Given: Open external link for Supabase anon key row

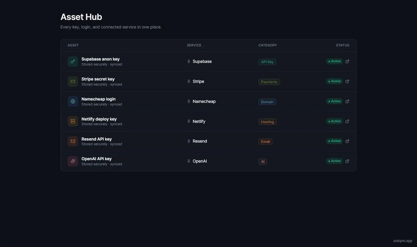Looking at the screenshot, I should [347, 61].
